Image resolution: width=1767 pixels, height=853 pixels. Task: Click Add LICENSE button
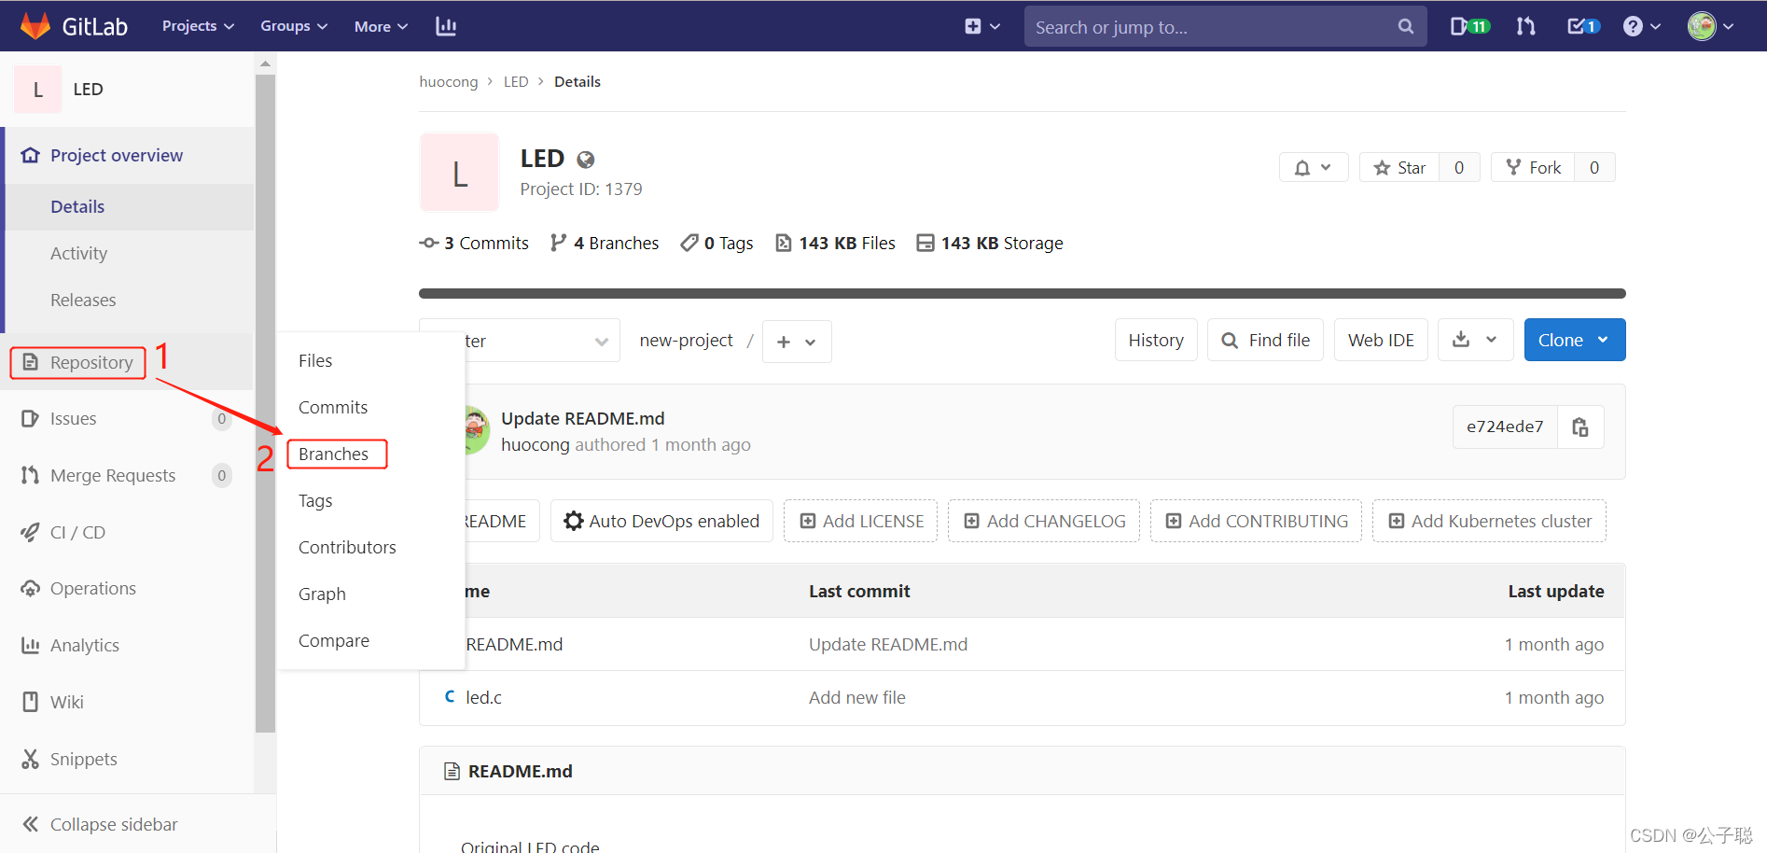pyautogui.click(x=861, y=521)
